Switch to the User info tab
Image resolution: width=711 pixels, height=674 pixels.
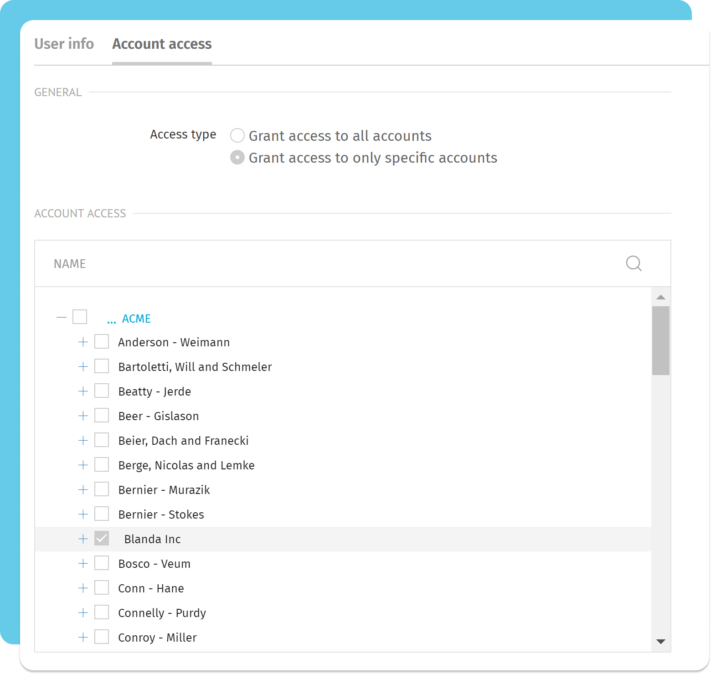[64, 44]
